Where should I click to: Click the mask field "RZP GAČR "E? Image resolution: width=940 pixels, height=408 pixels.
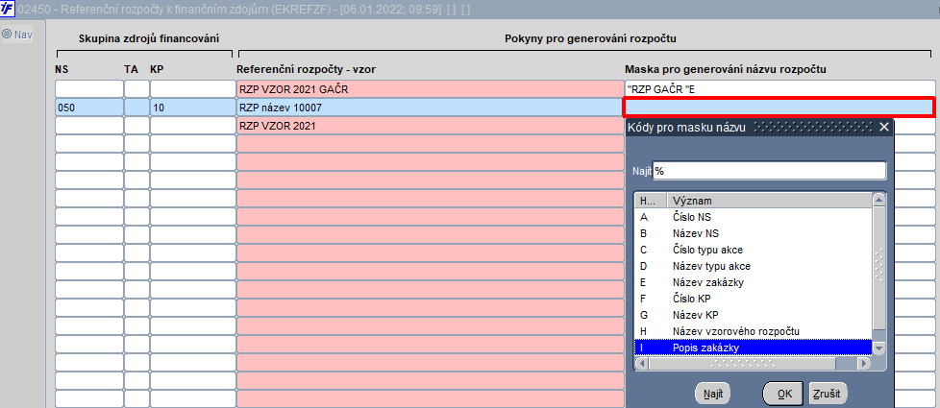[x=779, y=89]
